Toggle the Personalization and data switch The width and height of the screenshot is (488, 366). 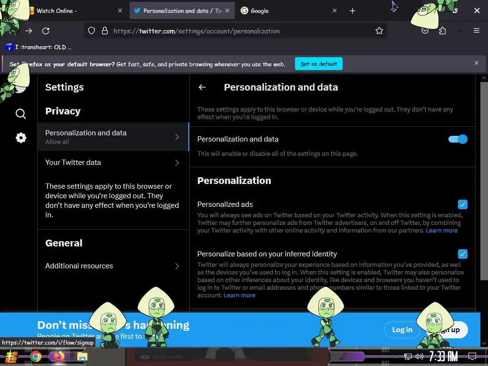coord(457,139)
